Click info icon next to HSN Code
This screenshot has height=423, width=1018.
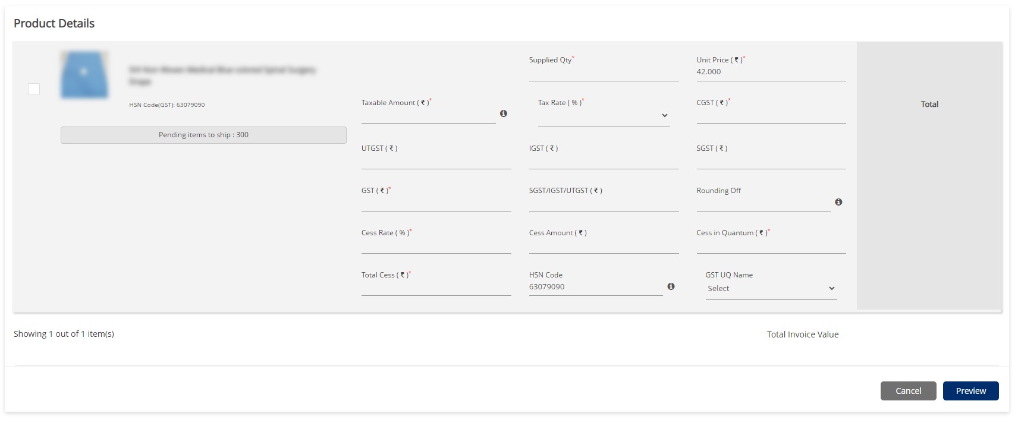tap(671, 286)
